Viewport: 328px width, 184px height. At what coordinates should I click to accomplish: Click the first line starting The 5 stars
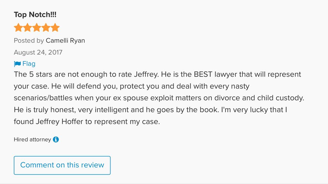click(x=157, y=74)
